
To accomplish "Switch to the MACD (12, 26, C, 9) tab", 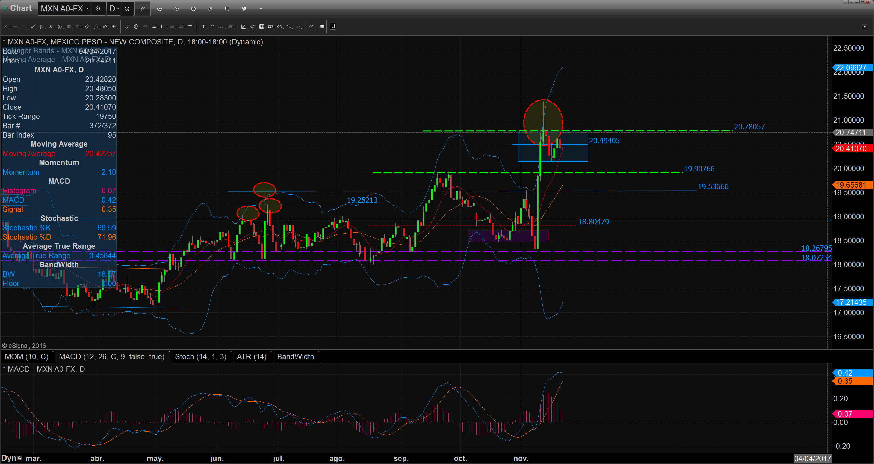I will (112, 356).
